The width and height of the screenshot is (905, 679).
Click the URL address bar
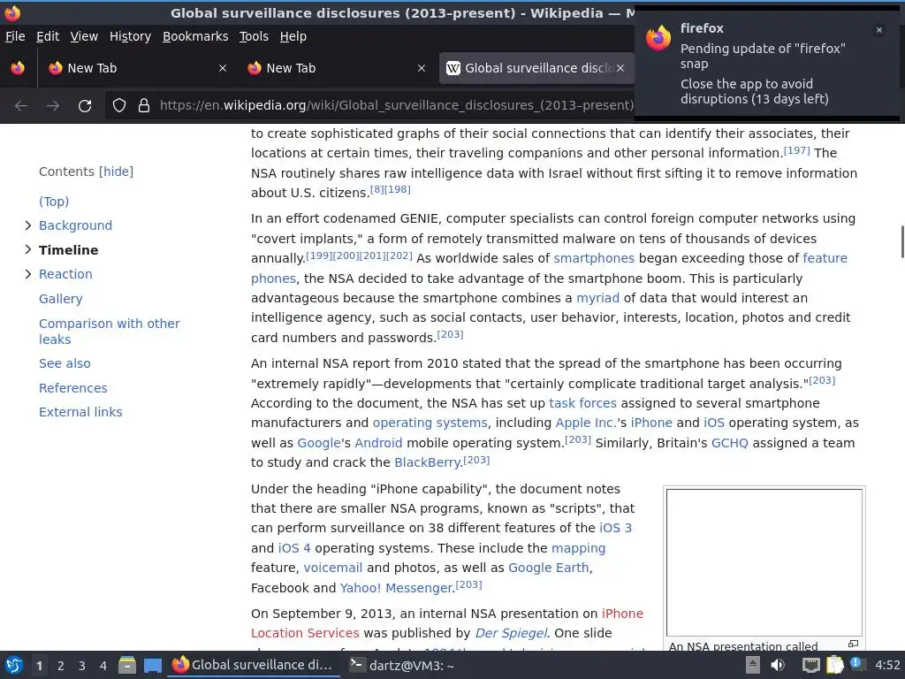click(396, 106)
